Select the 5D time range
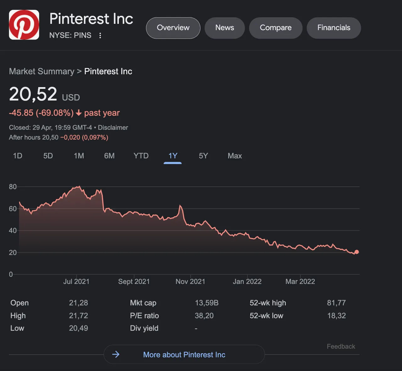This screenshot has height=371, width=402. [x=48, y=156]
